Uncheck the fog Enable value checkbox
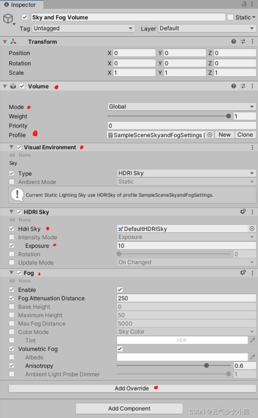 [120, 290]
